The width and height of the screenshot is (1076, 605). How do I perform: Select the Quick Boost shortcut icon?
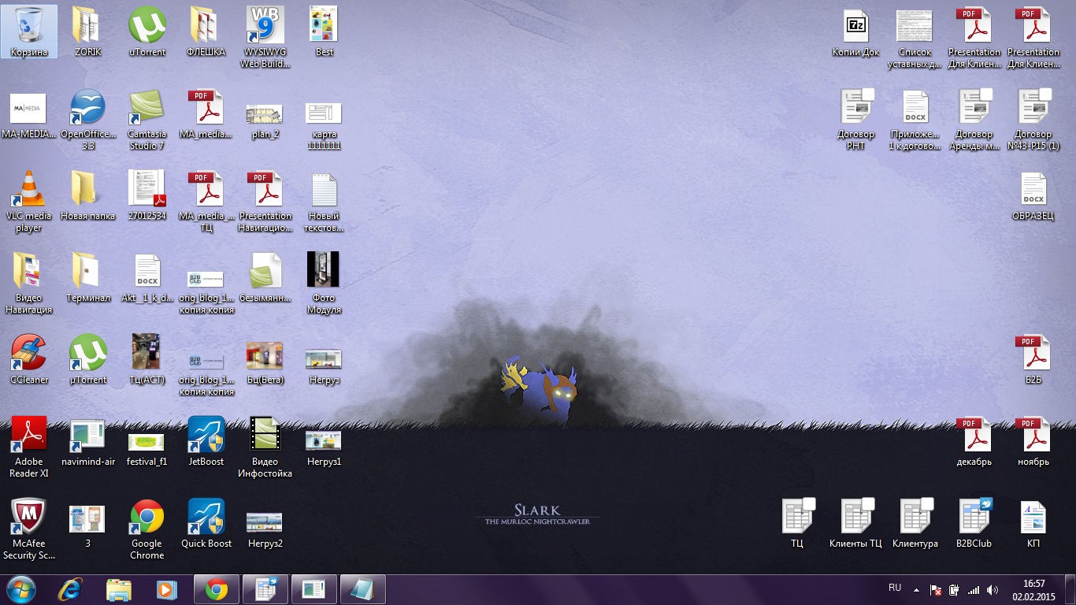coord(206,524)
